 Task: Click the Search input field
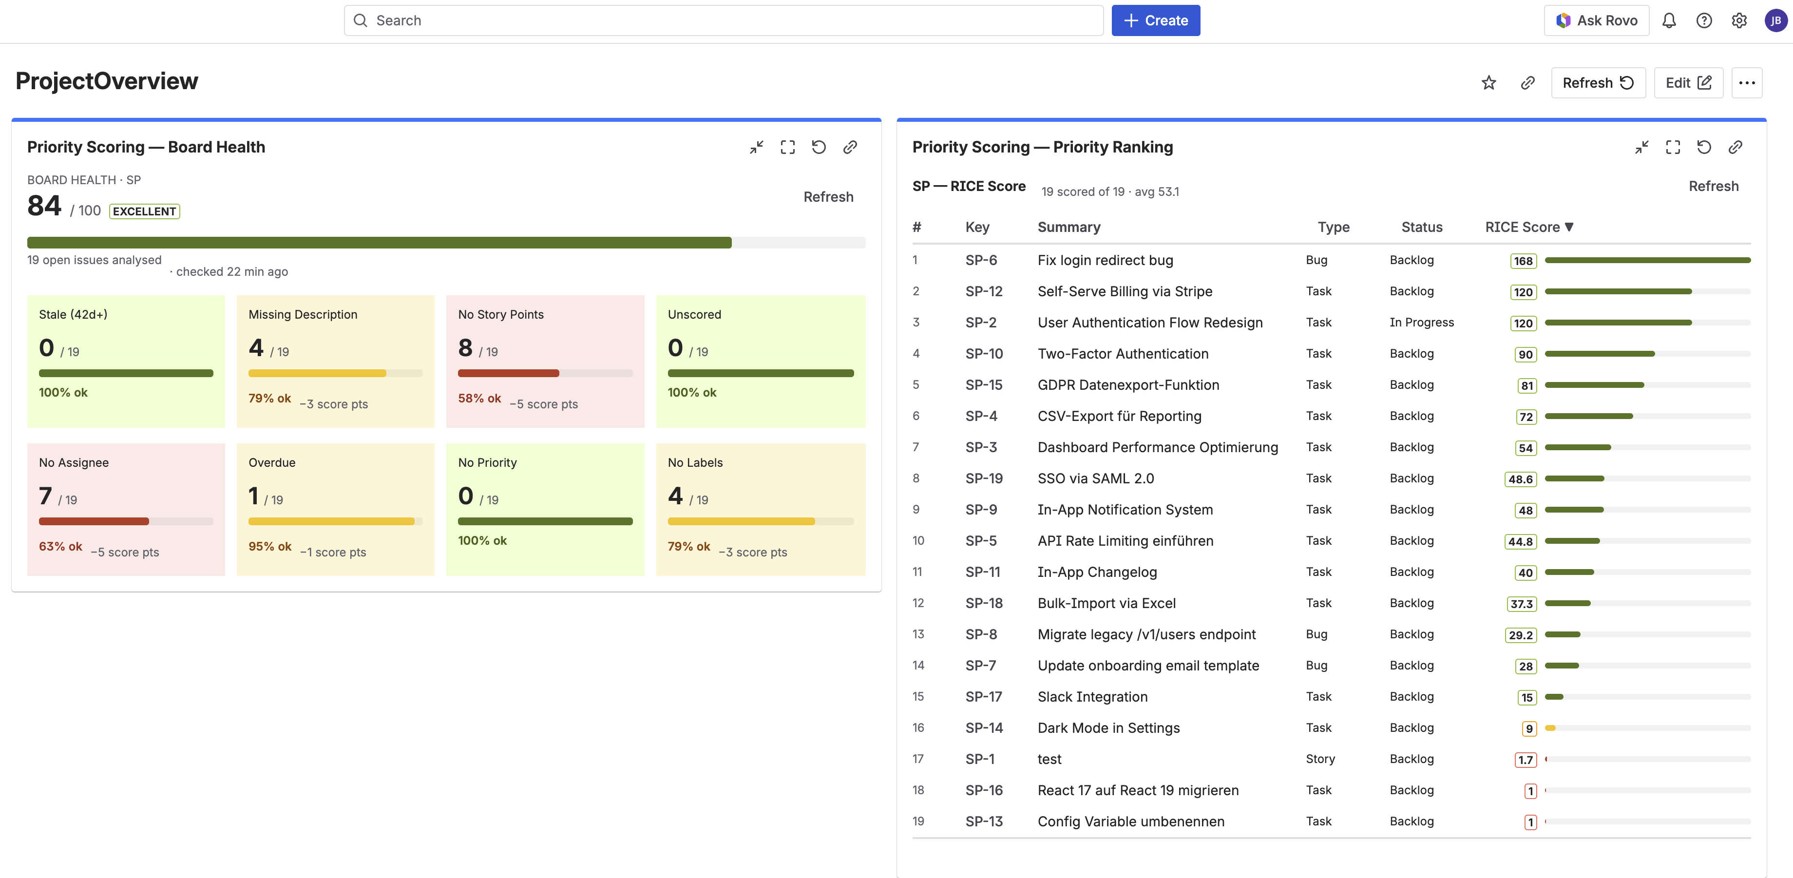696,20
